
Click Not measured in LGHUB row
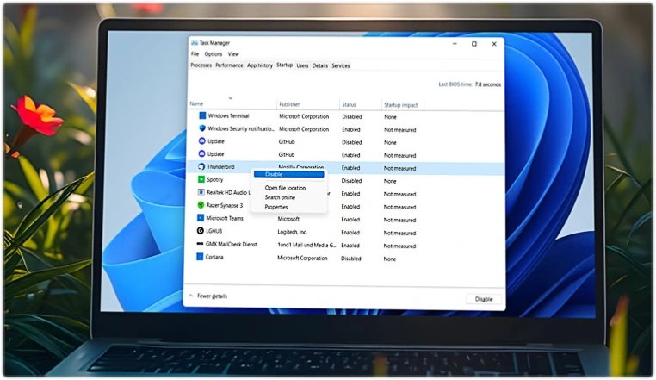(399, 233)
